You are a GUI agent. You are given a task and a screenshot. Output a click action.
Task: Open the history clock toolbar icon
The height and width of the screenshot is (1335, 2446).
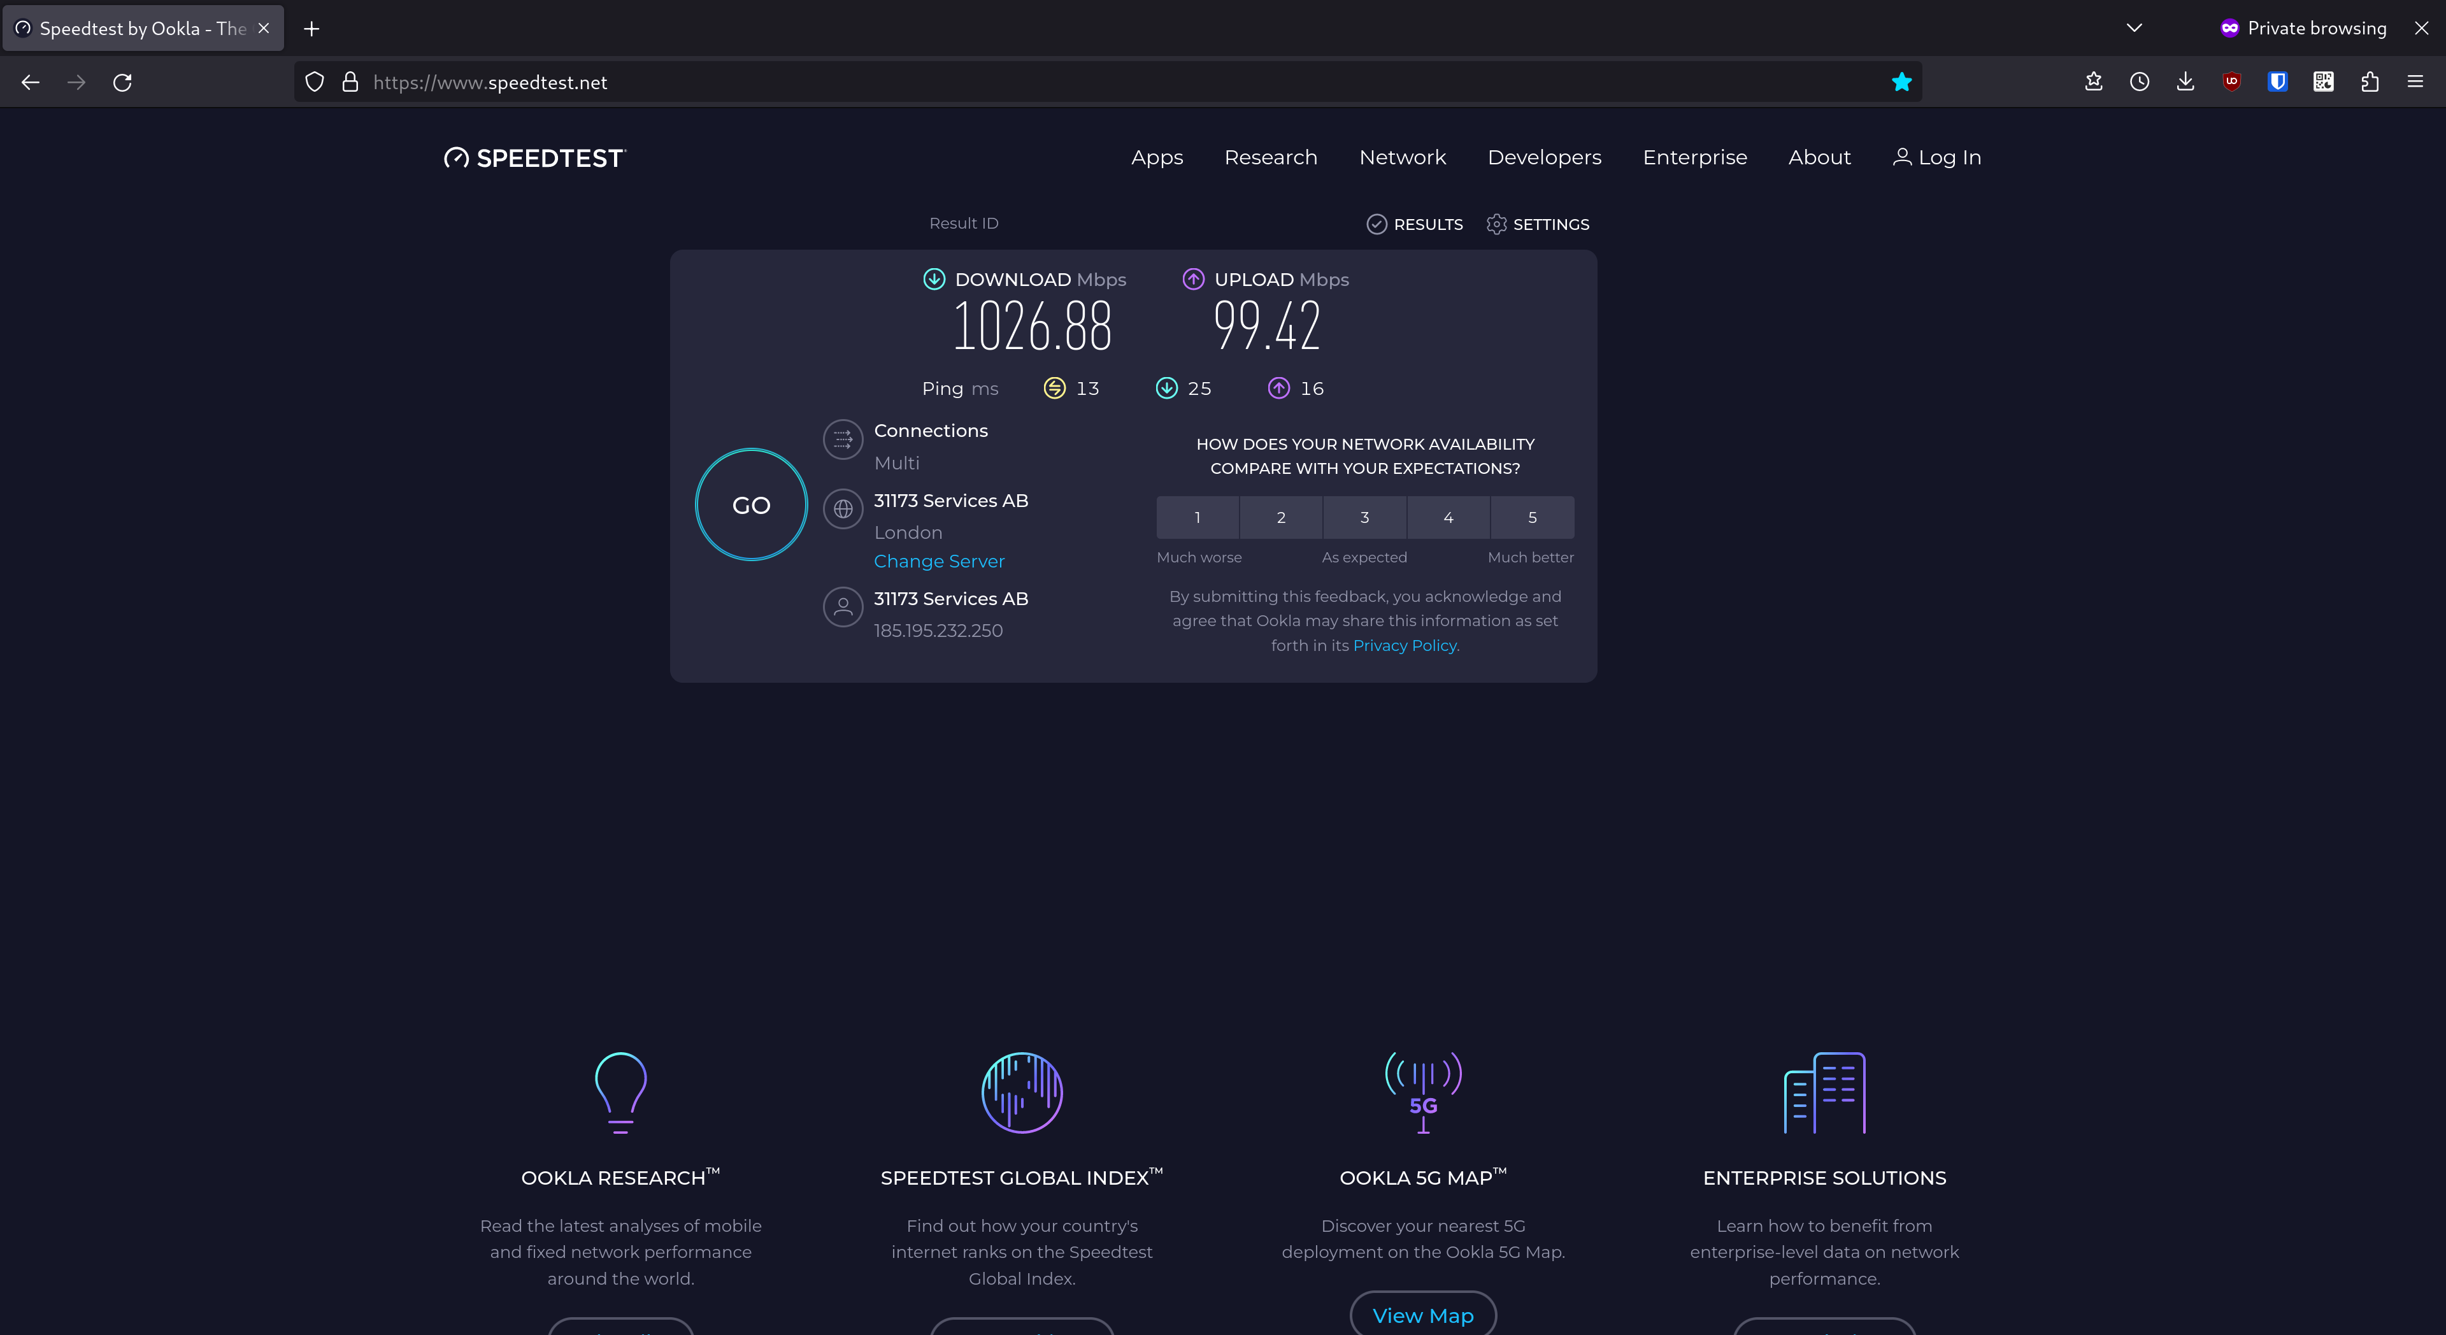(2140, 83)
